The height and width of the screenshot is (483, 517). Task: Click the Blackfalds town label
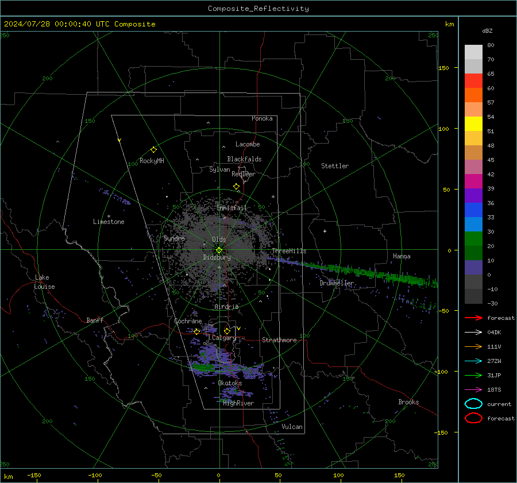tap(244, 159)
